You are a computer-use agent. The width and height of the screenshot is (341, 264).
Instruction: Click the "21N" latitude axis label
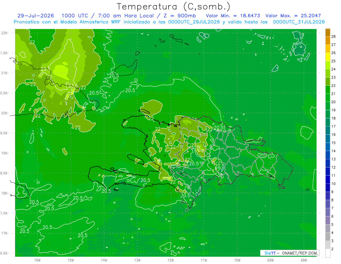click(4, 73)
